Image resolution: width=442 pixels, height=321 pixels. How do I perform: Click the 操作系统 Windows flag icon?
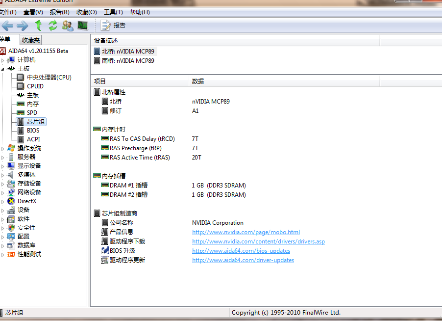point(11,148)
